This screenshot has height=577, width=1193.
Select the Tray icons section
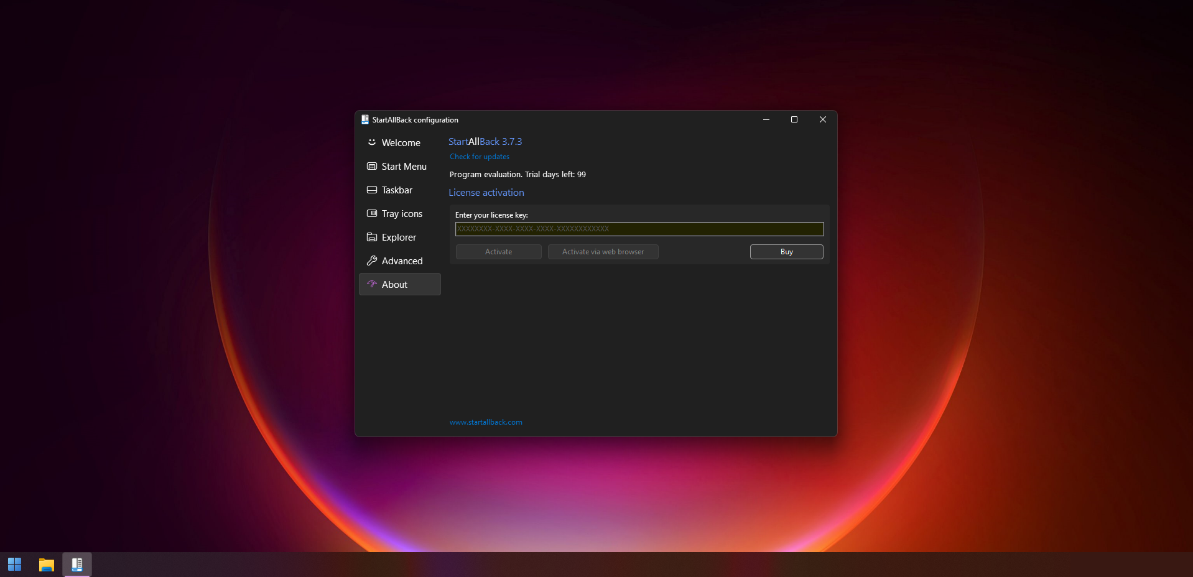pos(400,214)
